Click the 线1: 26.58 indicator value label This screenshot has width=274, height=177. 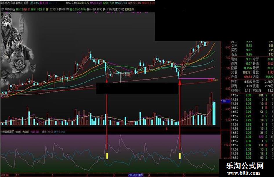coord(48,132)
